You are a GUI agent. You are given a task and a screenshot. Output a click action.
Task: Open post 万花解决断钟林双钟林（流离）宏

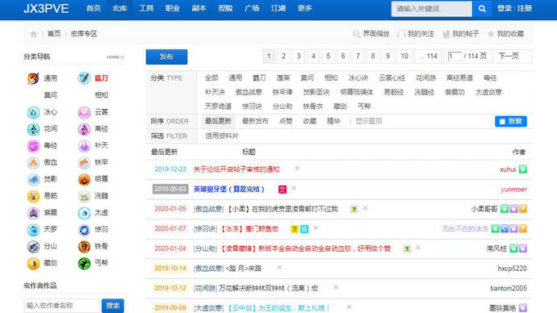268,289
